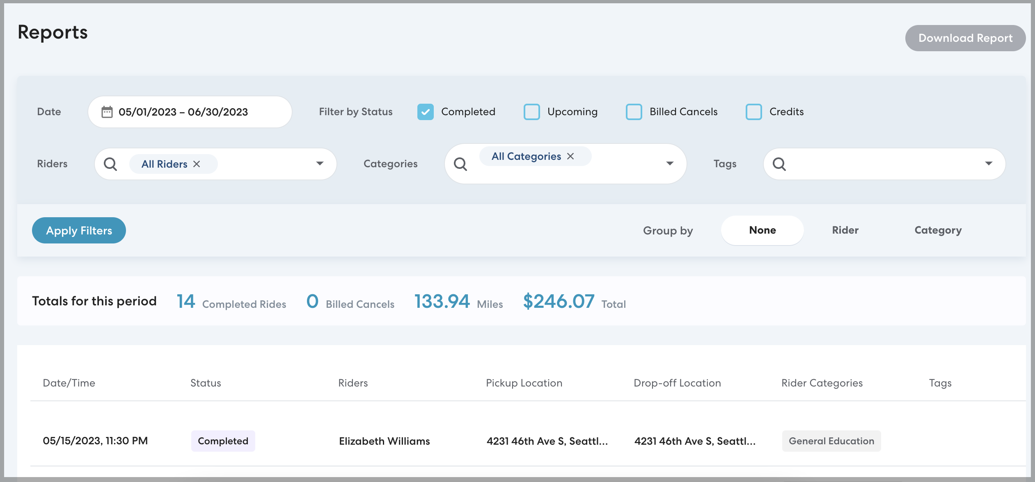Click the Tags search magnifier icon
The image size is (1035, 482).
click(779, 164)
